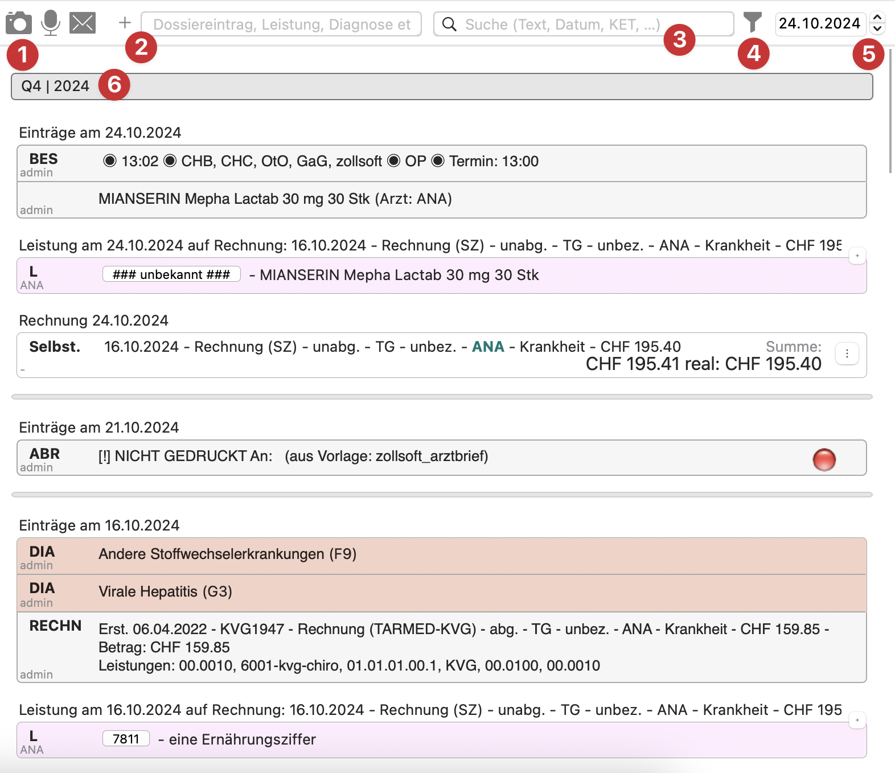Viewport: 895px width, 773px height.
Task: Decrease the date with the stepper down arrow
Action: pos(877,28)
